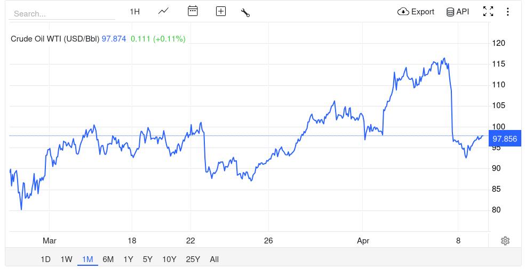Click the 85 price axis label
The height and width of the screenshot is (269, 525).
click(x=496, y=189)
